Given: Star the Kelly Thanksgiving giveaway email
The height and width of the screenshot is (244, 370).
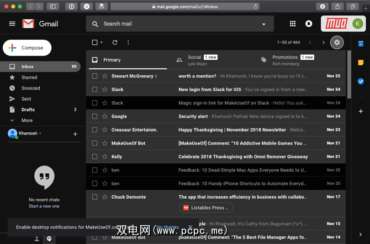Looking at the screenshot, I should (x=105, y=157).
